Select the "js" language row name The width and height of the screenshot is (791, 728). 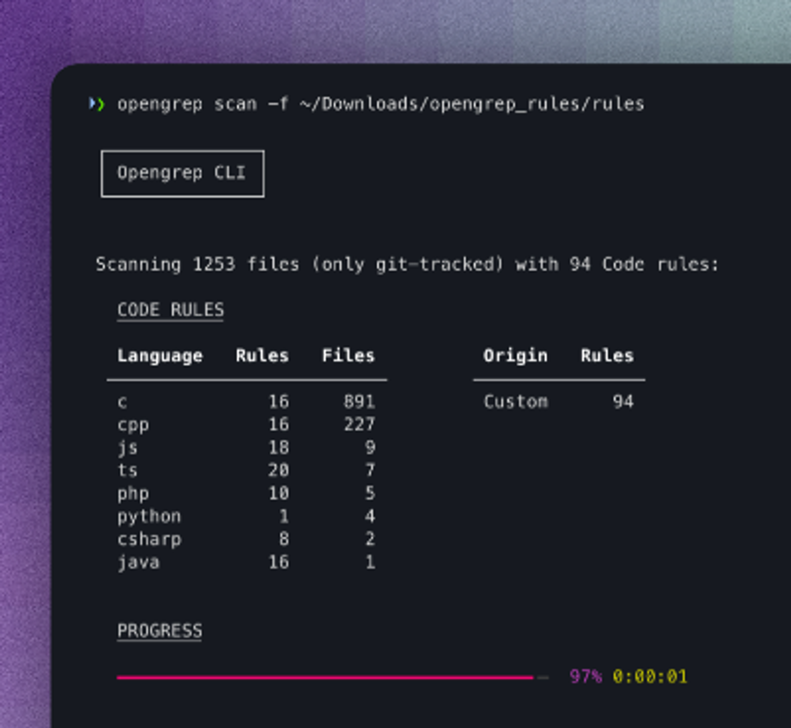tap(128, 448)
